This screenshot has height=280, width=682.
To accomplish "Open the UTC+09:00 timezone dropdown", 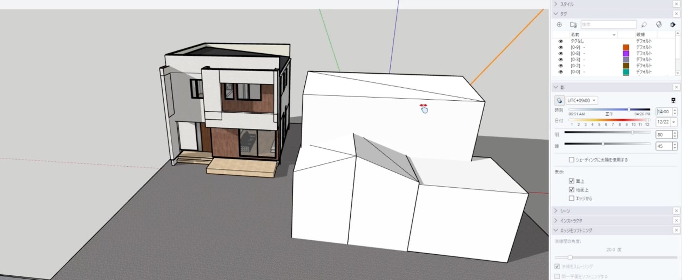I will pyautogui.click(x=581, y=100).
